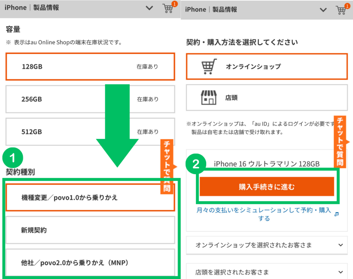Click the iPhone 16 ウルトラマリン 128GB title
353x279 pixels.
pos(267,164)
